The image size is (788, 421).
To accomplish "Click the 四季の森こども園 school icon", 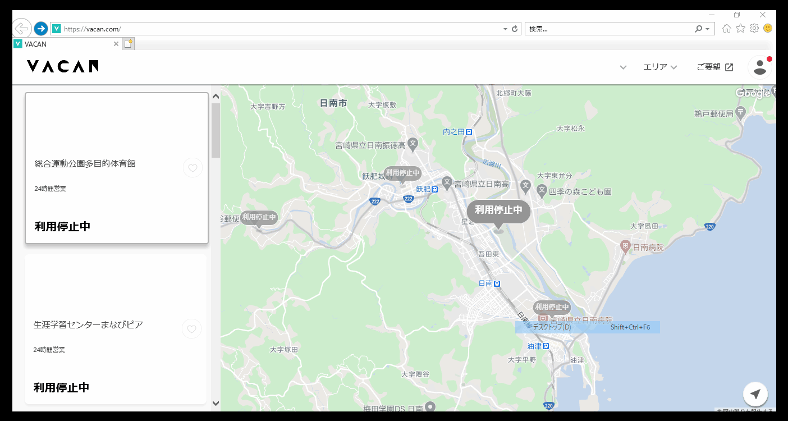I will (542, 191).
